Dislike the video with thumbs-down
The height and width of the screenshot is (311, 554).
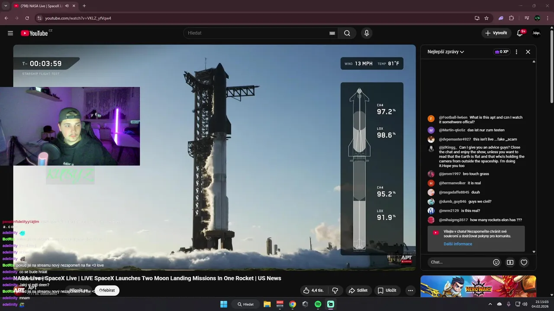pos(335,290)
